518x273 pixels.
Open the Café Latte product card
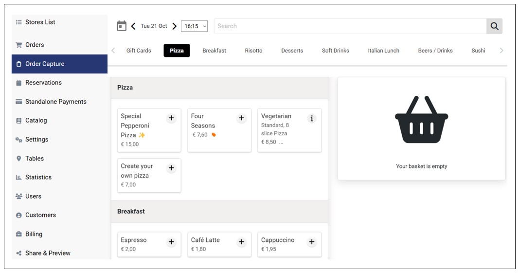pos(209,244)
